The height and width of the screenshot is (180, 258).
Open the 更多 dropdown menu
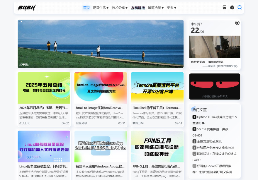click(172, 8)
